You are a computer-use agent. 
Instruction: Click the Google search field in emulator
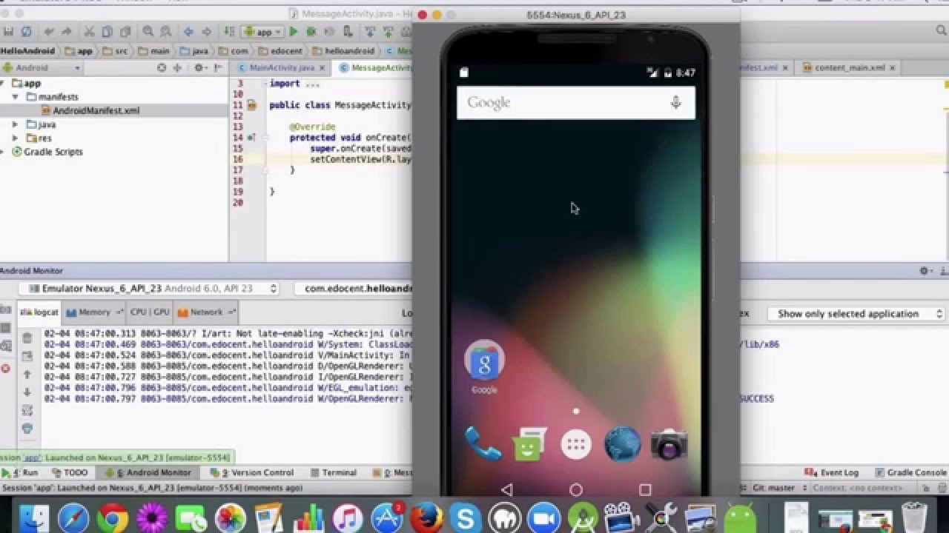[576, 103]
